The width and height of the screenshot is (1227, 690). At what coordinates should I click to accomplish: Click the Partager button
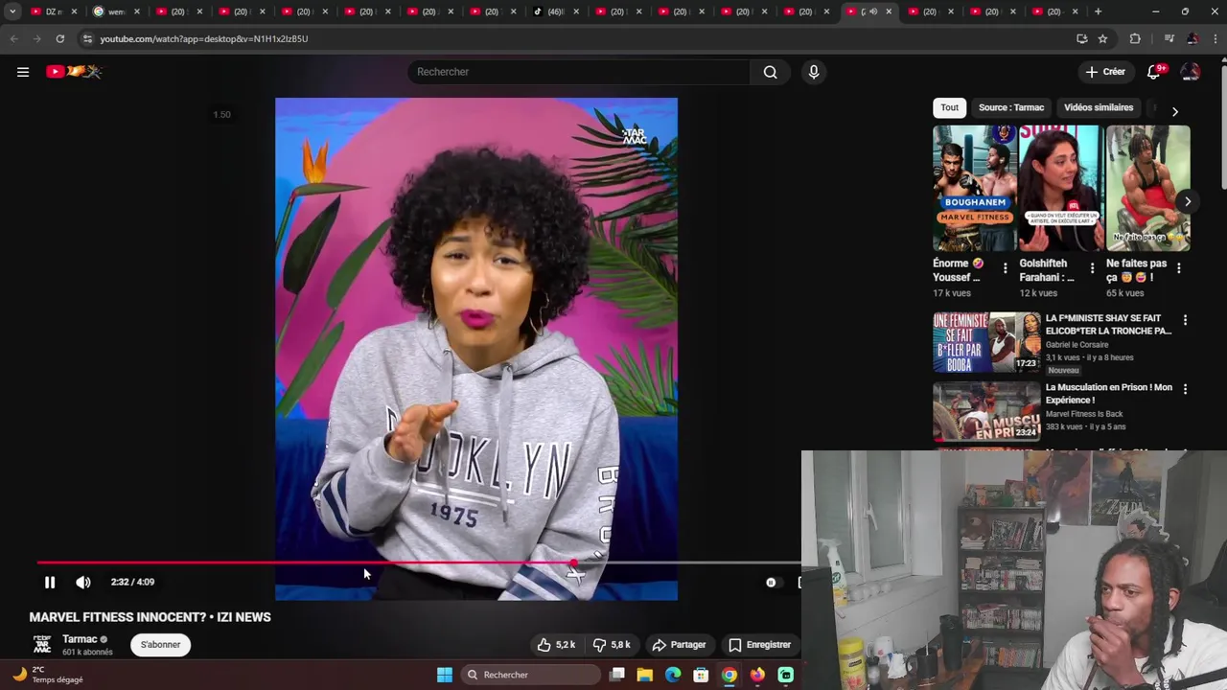[x=679, y=645]
